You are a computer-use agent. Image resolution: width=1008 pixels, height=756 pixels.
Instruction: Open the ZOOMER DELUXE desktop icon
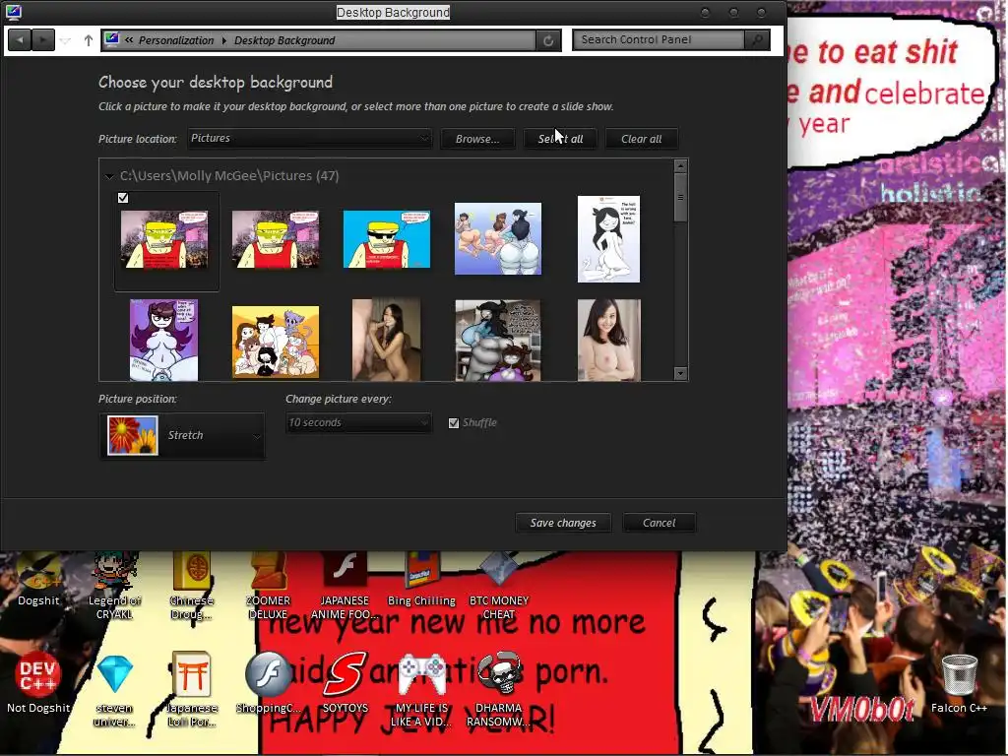tap(268, 585)
